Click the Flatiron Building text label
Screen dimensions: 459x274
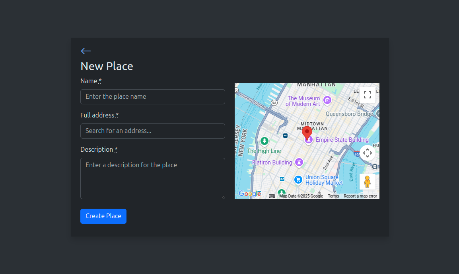point(272,162)
